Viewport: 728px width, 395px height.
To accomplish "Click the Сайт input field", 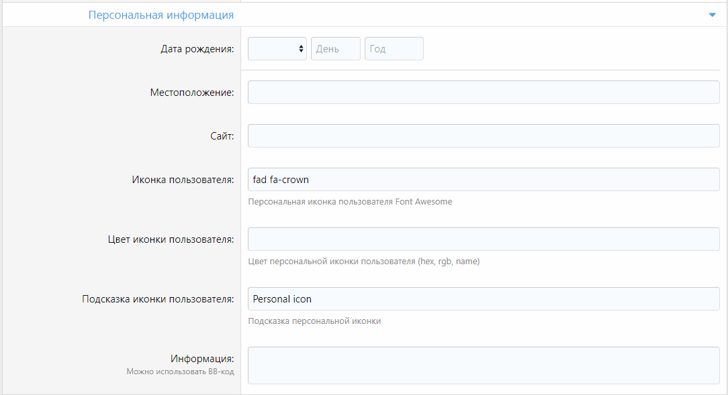I will tap(483, 136).
